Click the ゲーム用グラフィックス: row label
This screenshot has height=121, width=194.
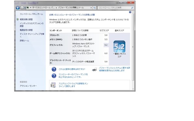(x=60, y=53)
